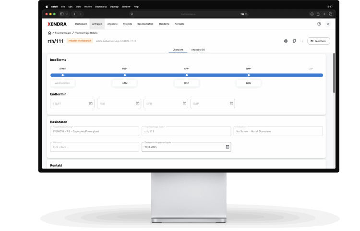The height and width of the screenshot is (231, 360).
Task: Open the three-dot more options menu
Action: tap(302, 41)
